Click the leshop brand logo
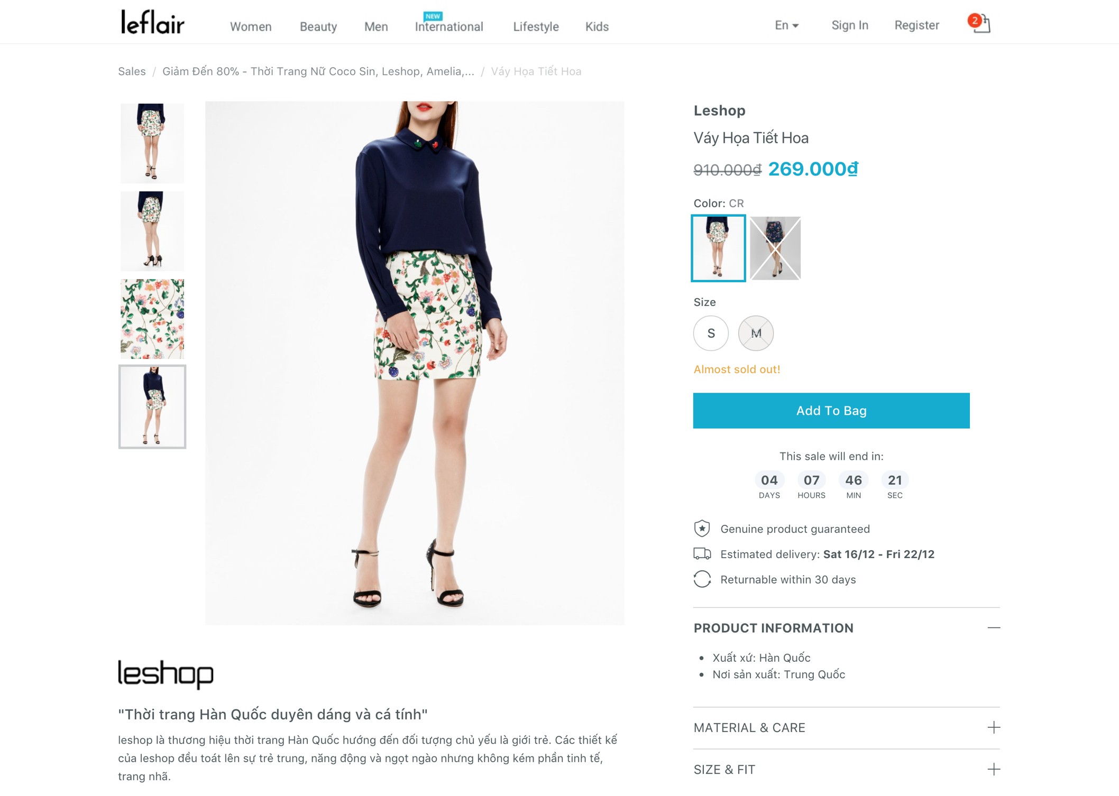The width and height of the screenshot is (1119, 796). pos(166,674)
